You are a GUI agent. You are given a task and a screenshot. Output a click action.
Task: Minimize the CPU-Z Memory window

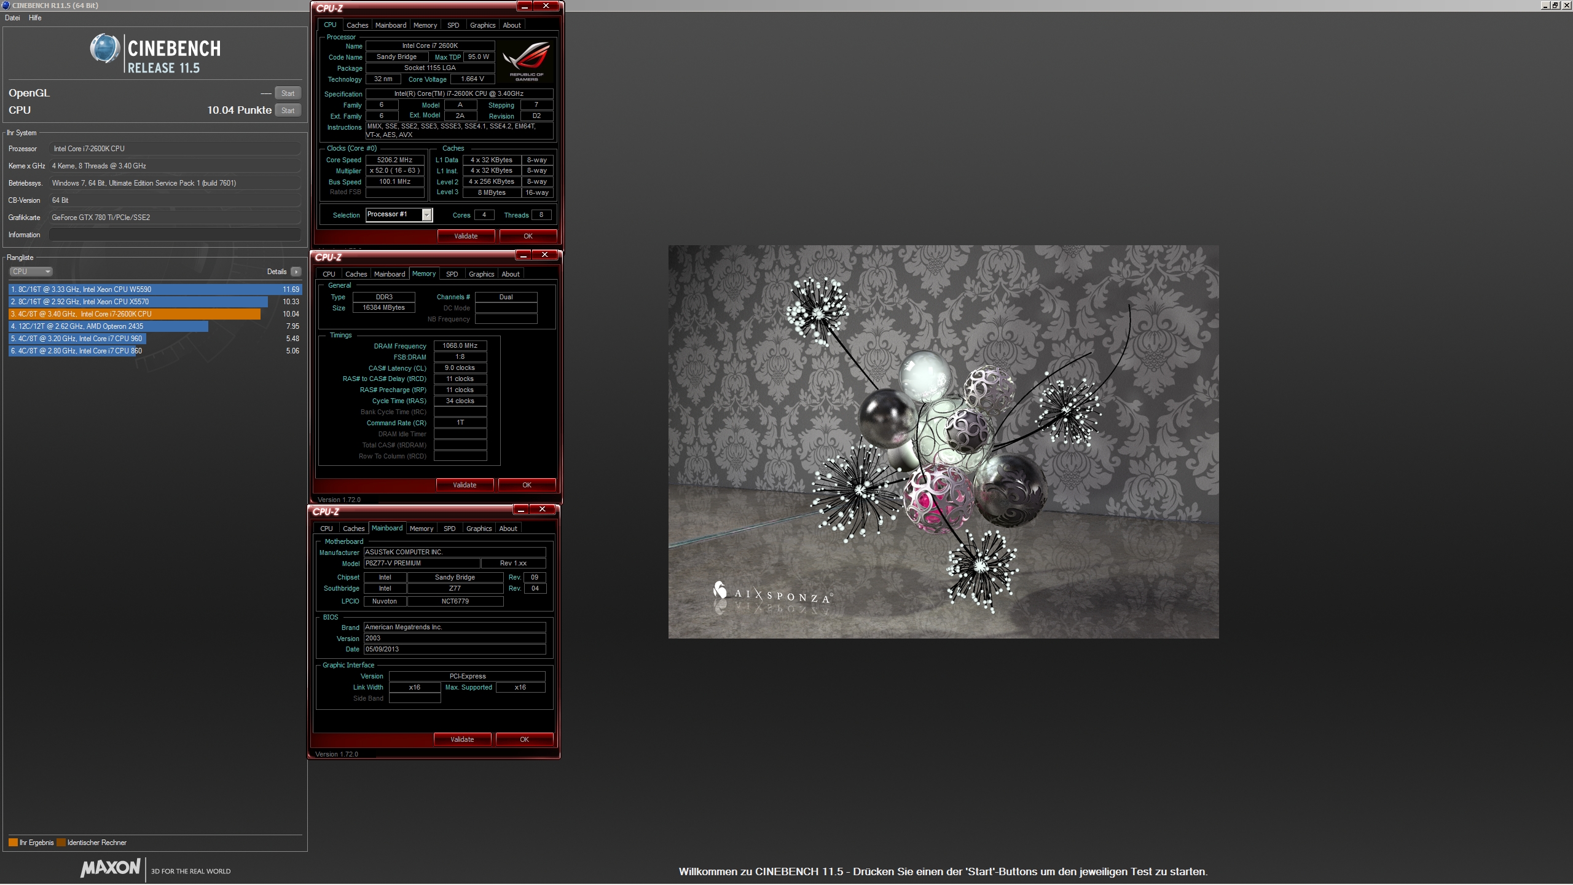pos(524,255)
